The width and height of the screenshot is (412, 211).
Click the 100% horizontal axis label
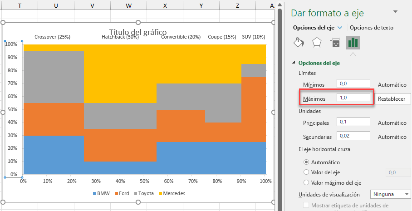click(265, 181)
